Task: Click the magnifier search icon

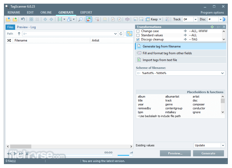Action: [x=80, y=19]
